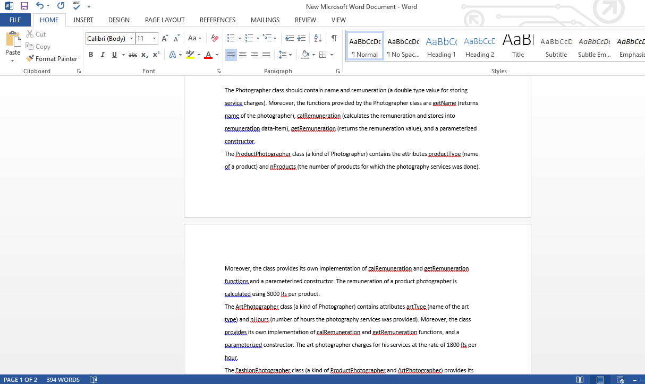645x384 pixels.
Task: Switch to the INSERT tab
Action: [x=83, y=20]
